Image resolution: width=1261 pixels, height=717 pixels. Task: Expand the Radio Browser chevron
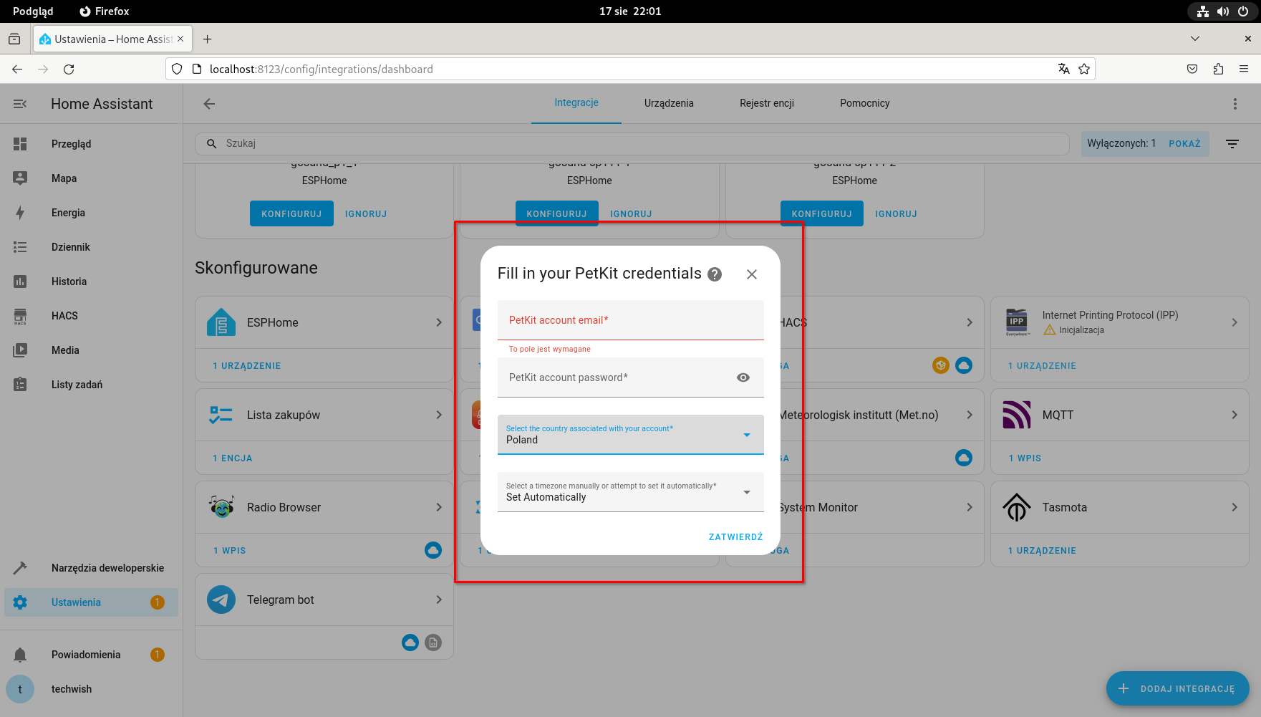point(439,508)
